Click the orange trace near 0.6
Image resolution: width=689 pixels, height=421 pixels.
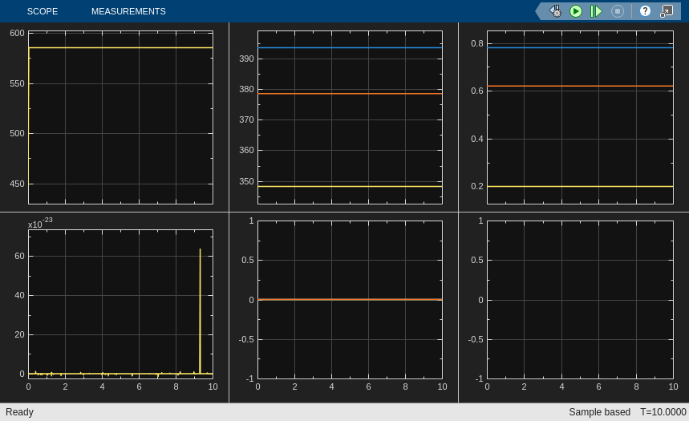point(580,86)
